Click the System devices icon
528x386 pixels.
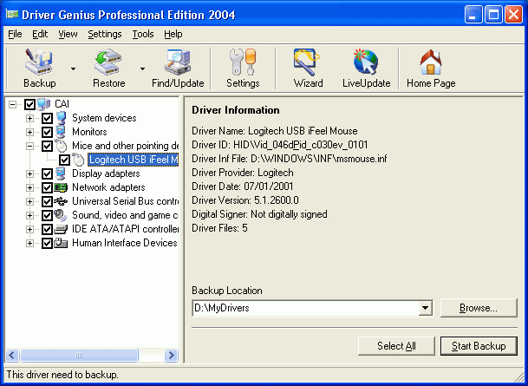pyautogui.click(x=62, y=118)
